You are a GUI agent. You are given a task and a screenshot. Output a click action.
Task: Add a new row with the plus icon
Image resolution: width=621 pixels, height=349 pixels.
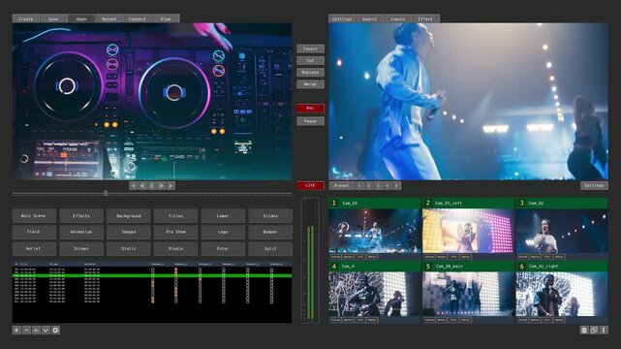pyautogui.click(x=16, y=330)
